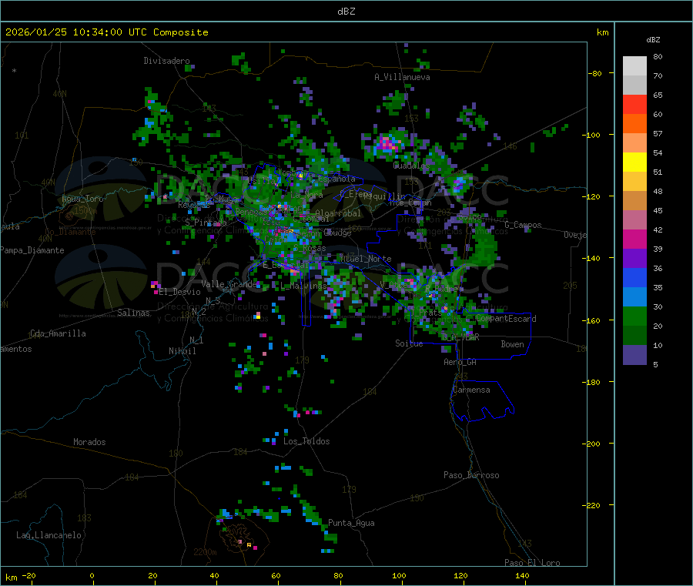Click the 'Soitue' location label
693x586 pixels.
pyautogui.click(x=409, y=343)
